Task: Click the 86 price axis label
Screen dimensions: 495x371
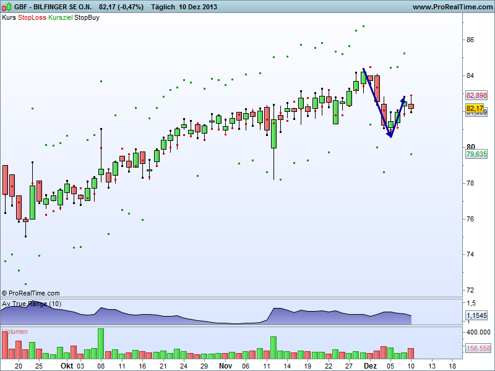Action: click(x=470, y=40)
